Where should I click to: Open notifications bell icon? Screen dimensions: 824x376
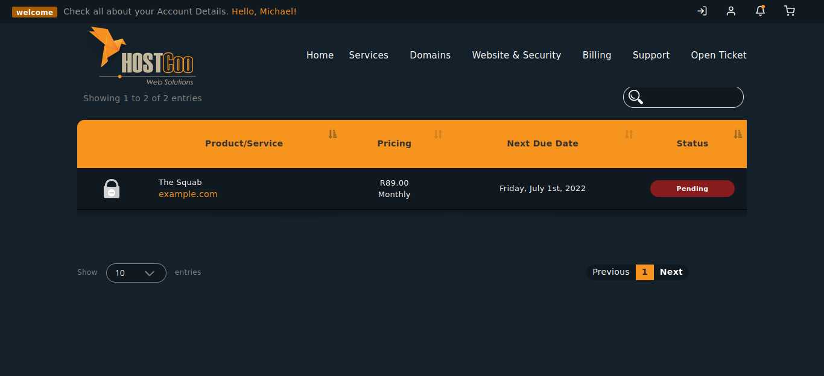click(x=760, y=11)
